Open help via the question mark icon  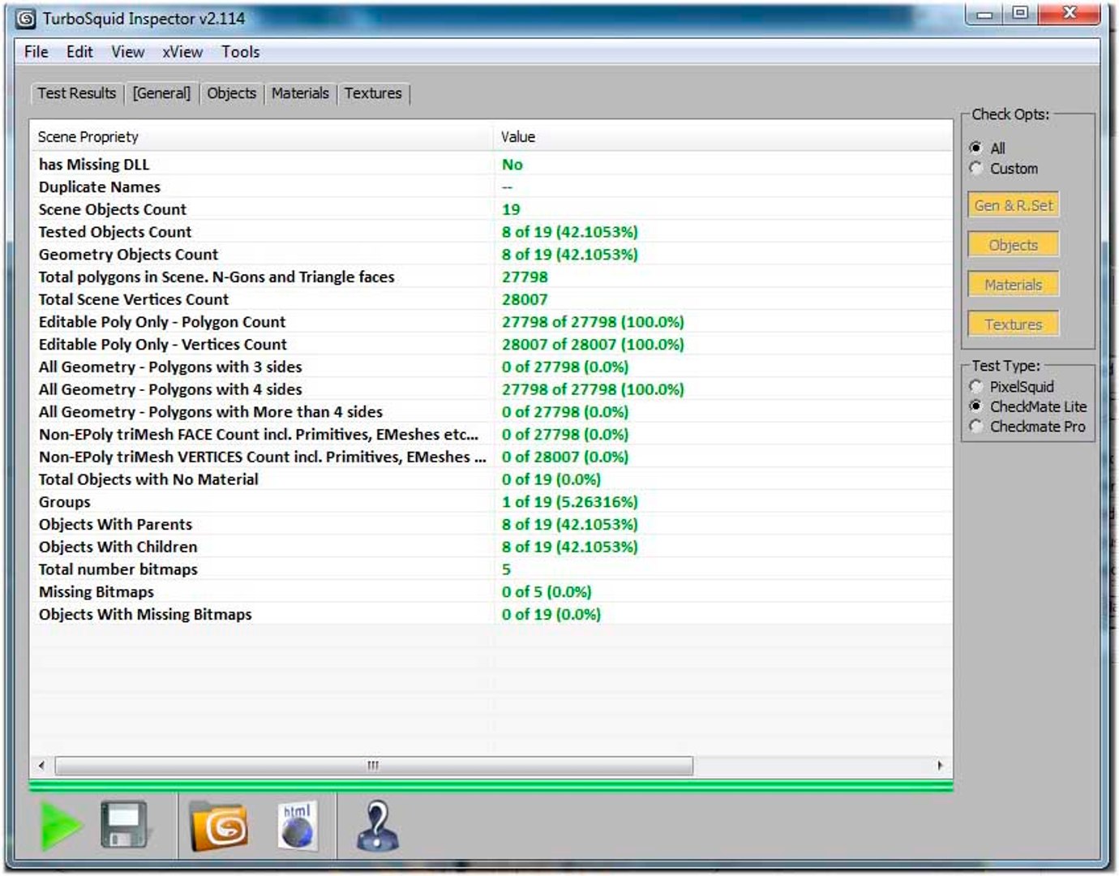click(x=377, y=826)
